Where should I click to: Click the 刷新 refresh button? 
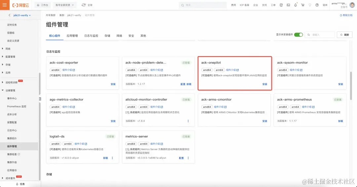[344, 35]
